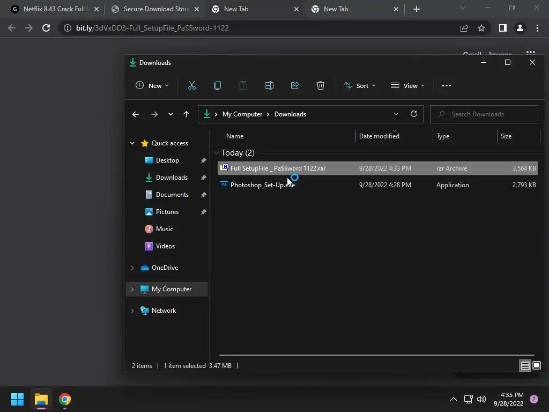Go forward in File Explorer
This screenshot has height=412, width=549.
click(154, 114)
